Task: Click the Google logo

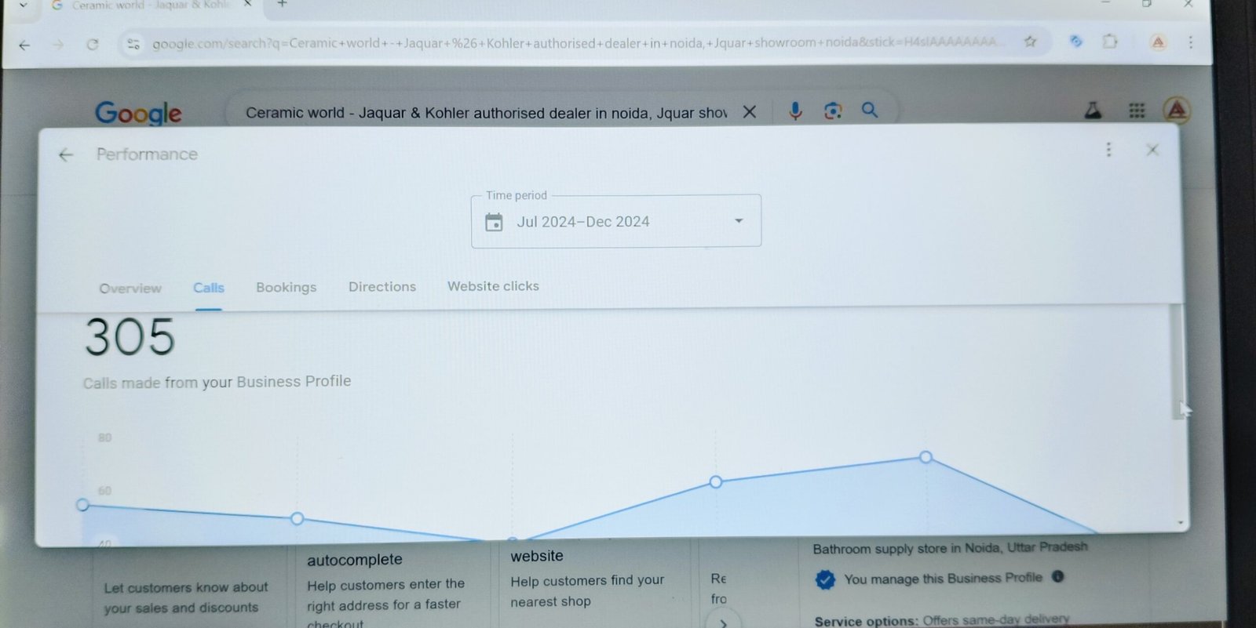Action: [x=138, y=113]
